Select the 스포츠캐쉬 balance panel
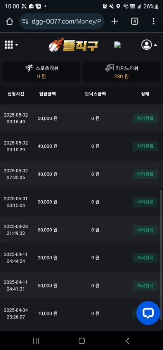 click(42, 72)
